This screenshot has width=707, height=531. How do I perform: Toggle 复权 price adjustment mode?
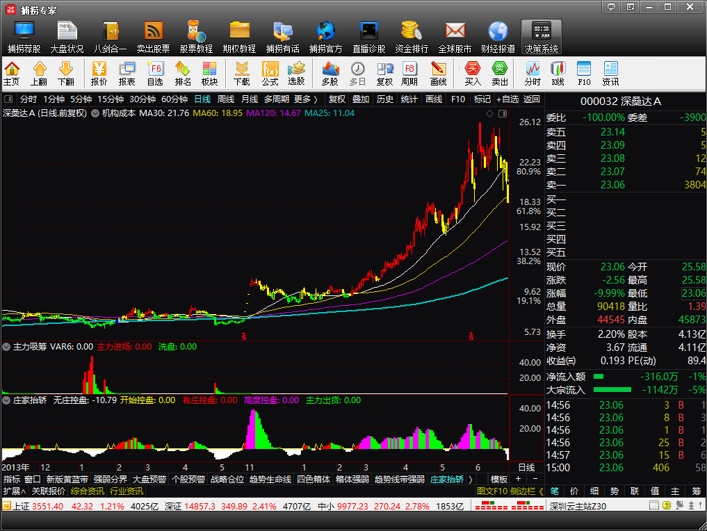coord(337,99)
